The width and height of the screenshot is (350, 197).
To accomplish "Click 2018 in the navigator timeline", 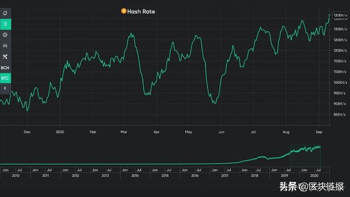I will [x=254, y=176].
